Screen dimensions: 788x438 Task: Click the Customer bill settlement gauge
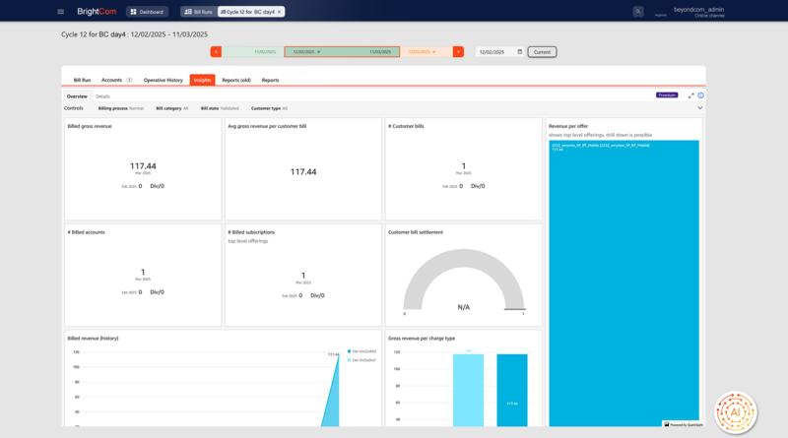[463, 279]
